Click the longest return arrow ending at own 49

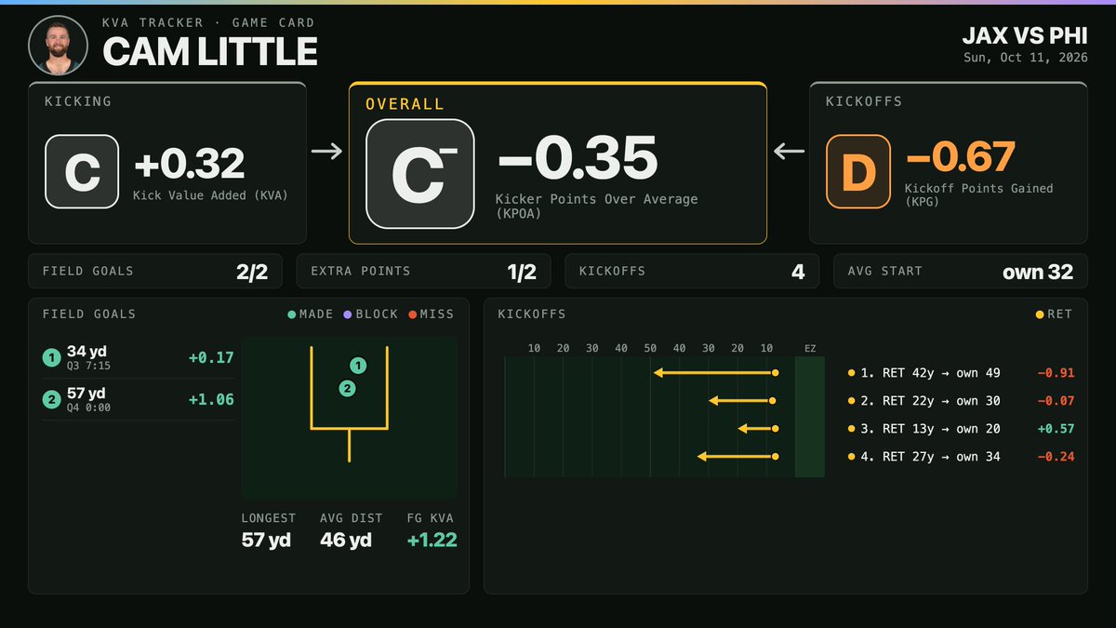point(716,373)
